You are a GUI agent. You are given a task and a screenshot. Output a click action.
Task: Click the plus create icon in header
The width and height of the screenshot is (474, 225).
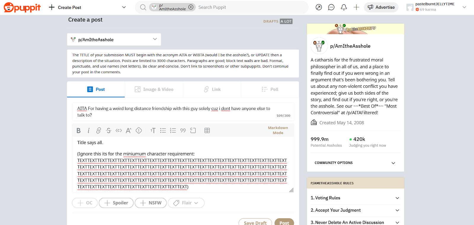[356, 7]
